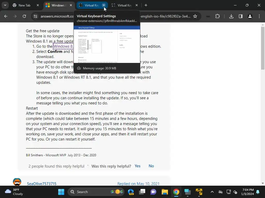Open the weather widget showing 39°F

(x=14, y=192)
